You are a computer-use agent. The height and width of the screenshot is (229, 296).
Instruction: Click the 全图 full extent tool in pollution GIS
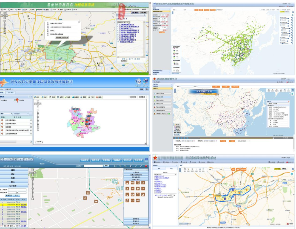tap(25, 9)
